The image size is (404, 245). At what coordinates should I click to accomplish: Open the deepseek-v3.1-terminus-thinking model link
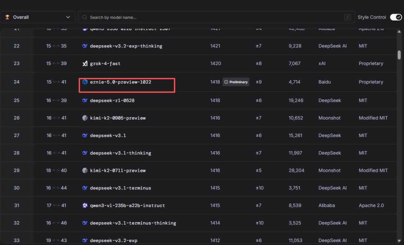(133, 223)
